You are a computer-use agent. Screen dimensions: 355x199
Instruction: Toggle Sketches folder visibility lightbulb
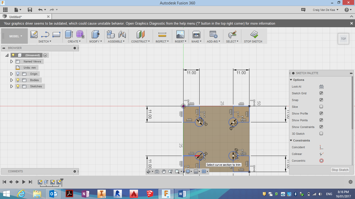click(18, 86)
